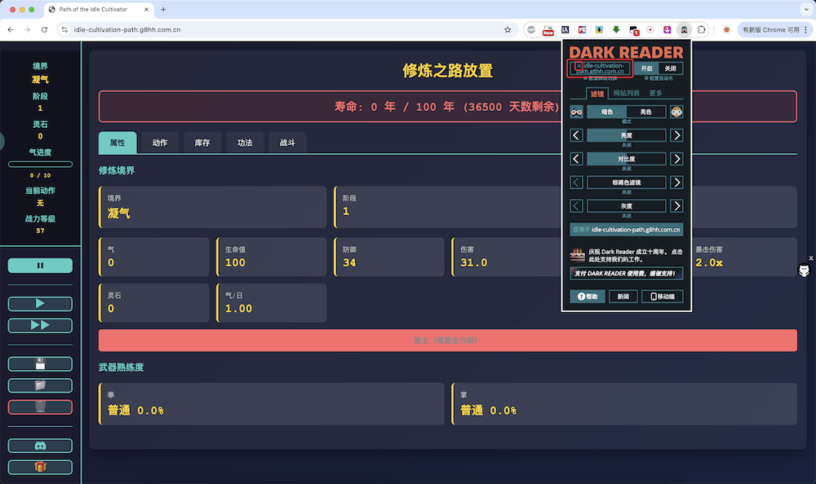This screenshot has height=484, width=816.
Task: Select the 亮色 light mode option
Action: pos(645,112)
